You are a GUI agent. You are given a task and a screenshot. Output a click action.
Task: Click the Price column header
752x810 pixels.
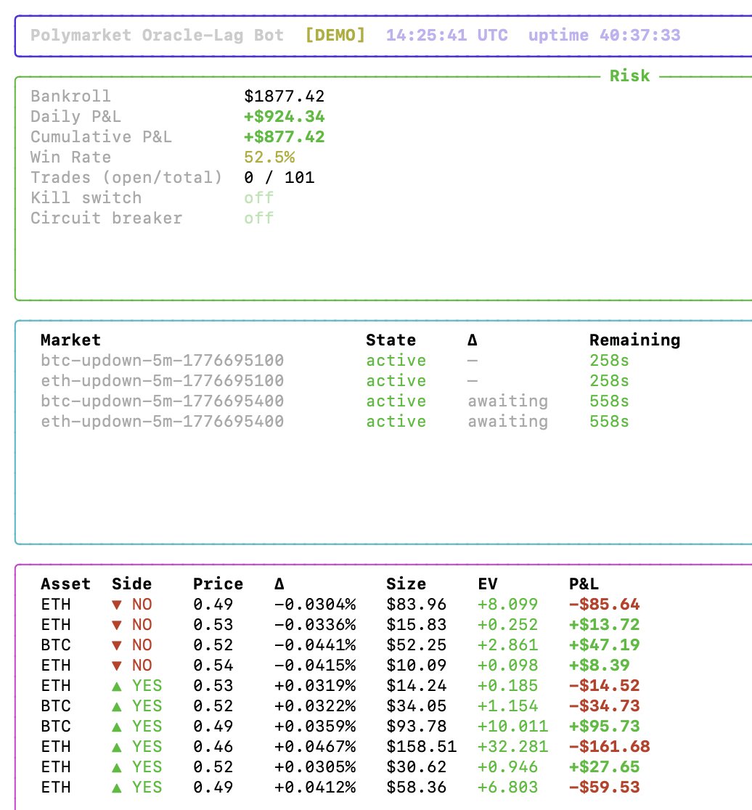[x=218, y=584]
